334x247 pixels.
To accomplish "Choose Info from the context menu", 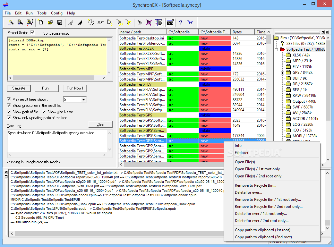I will [x=272, y=146].
